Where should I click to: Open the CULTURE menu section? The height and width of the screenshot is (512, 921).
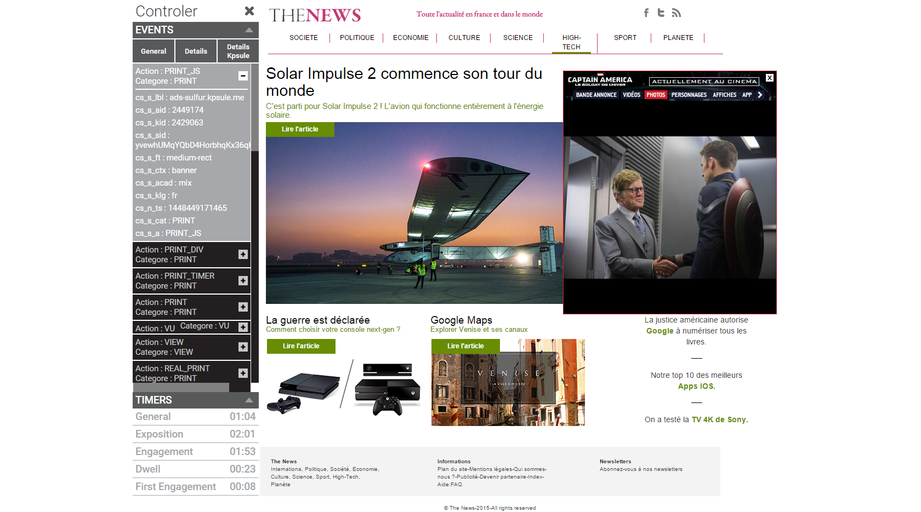[464, 38]
